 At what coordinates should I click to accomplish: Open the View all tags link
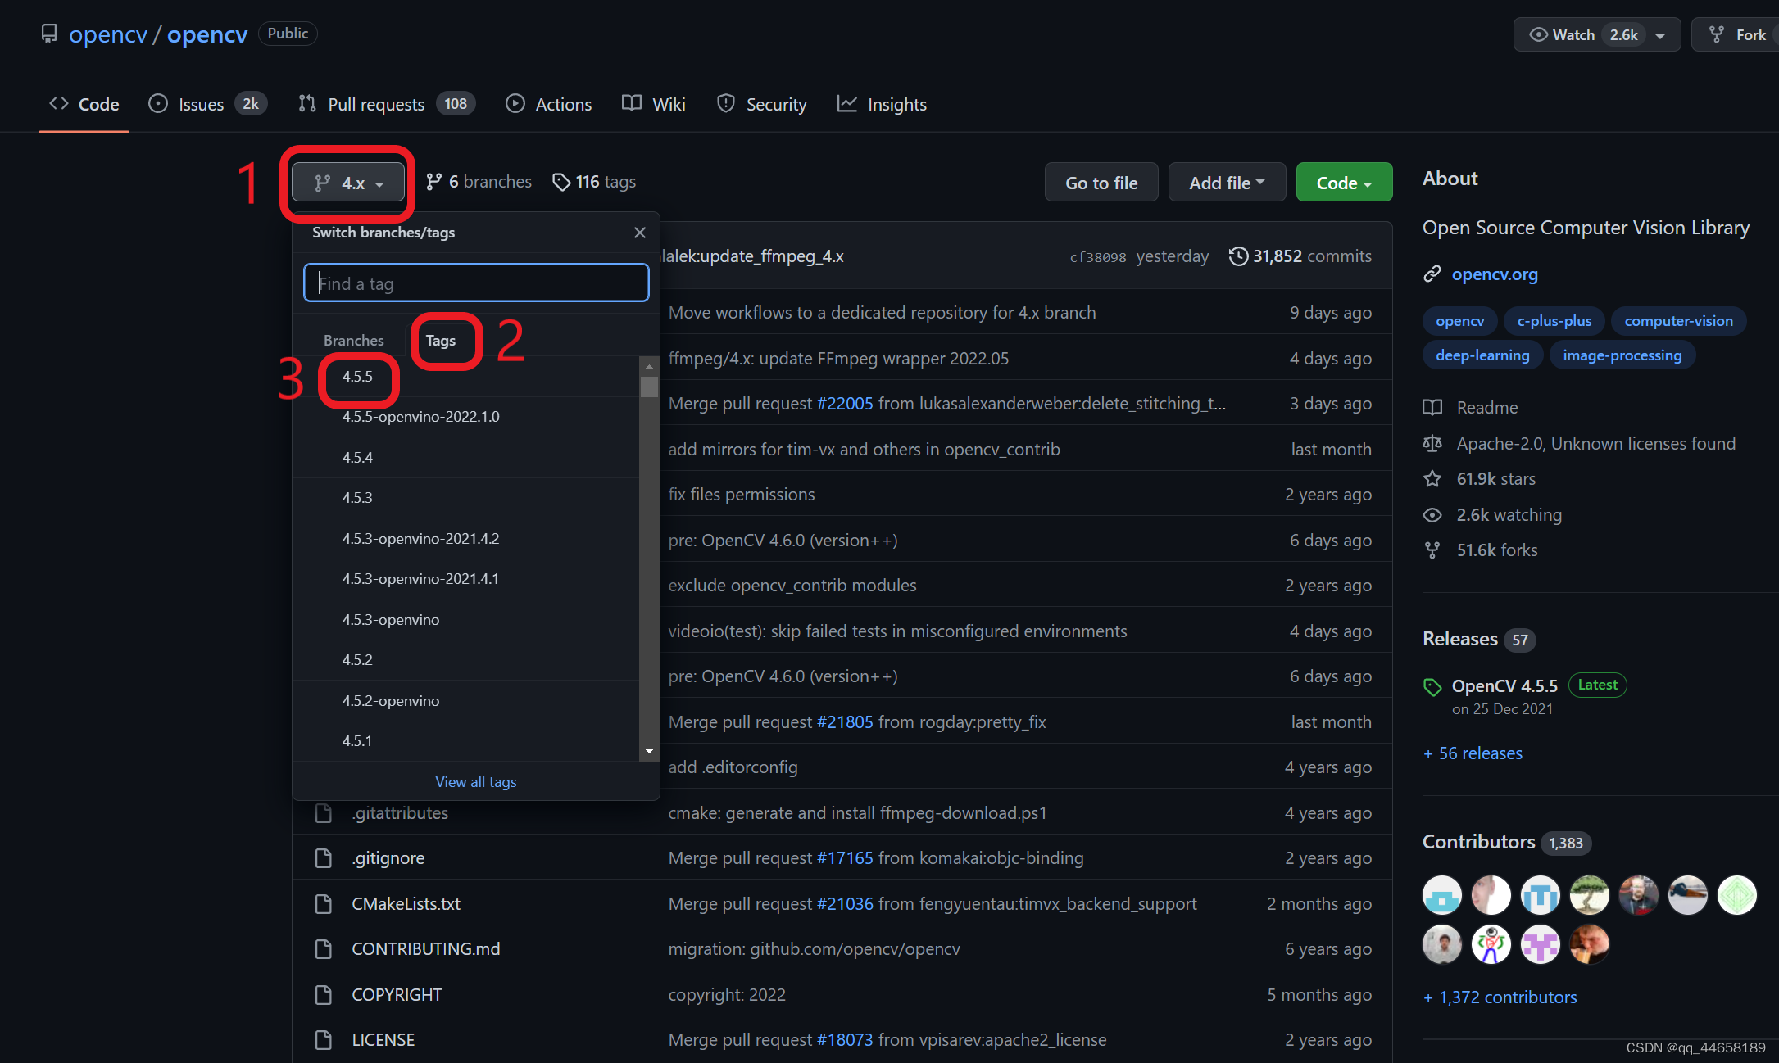[x=476, y=781]
